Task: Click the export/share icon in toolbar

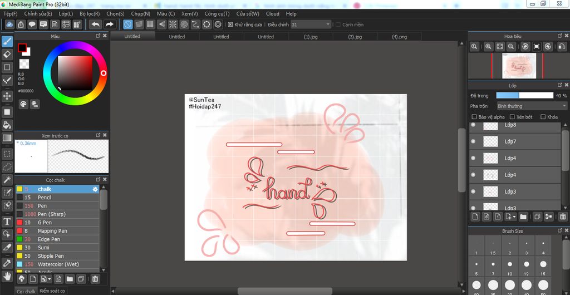Action: click(21, 24)
